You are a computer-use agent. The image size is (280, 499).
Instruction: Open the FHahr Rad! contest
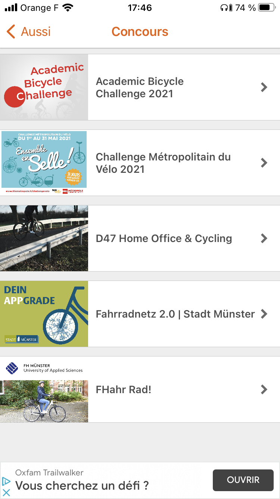(124, 390)
